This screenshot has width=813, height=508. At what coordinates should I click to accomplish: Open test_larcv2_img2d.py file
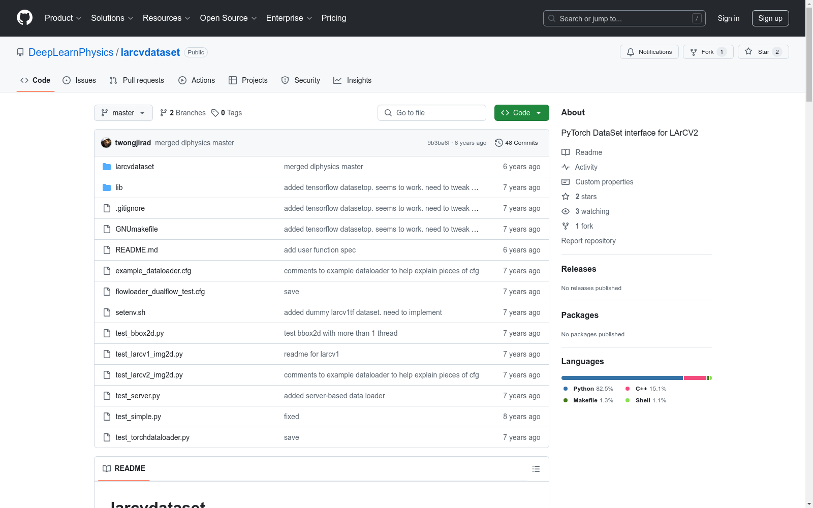point(149,375)
